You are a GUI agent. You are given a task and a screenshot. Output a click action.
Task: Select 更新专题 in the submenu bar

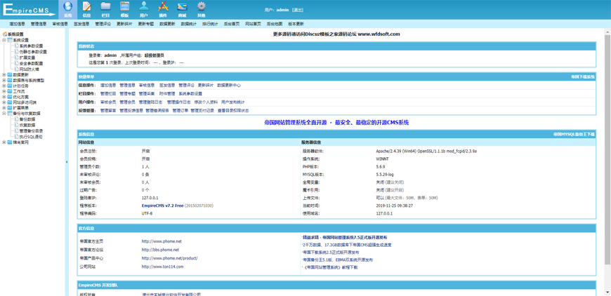pos(146,24)
